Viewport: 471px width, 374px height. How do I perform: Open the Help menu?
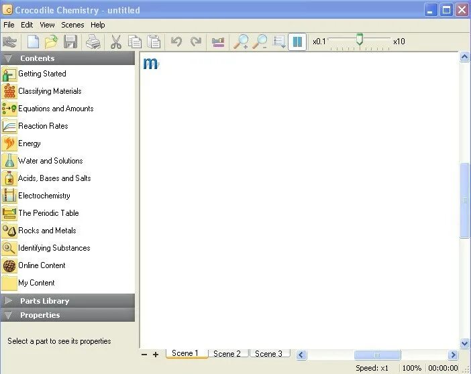(x=98, y=25)
